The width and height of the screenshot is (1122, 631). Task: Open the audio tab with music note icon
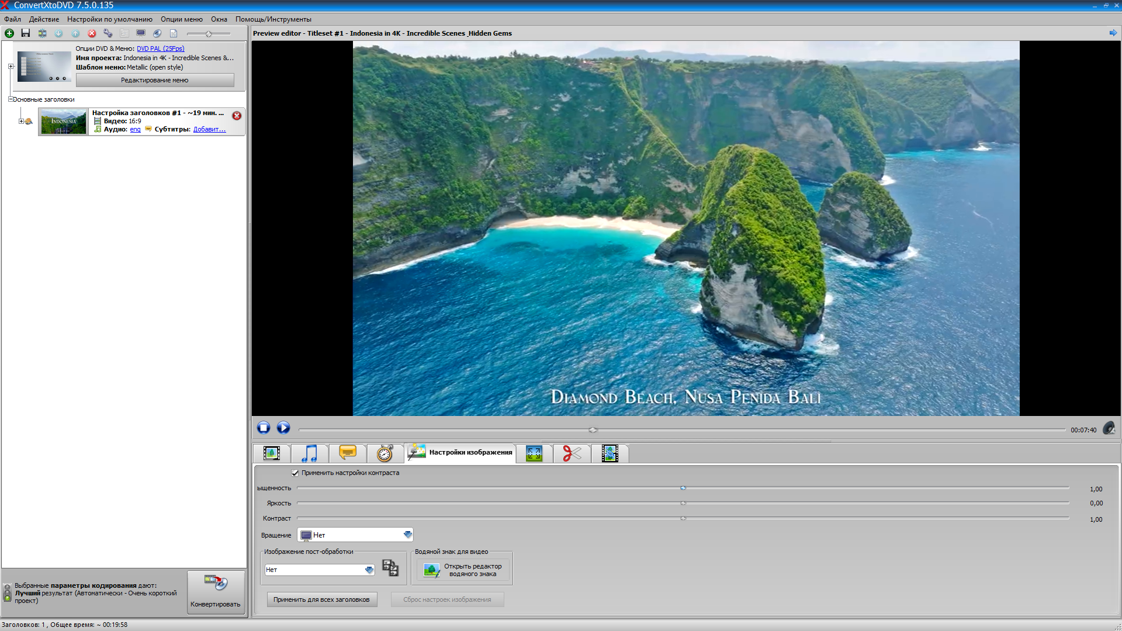click(x=310, y=453)
